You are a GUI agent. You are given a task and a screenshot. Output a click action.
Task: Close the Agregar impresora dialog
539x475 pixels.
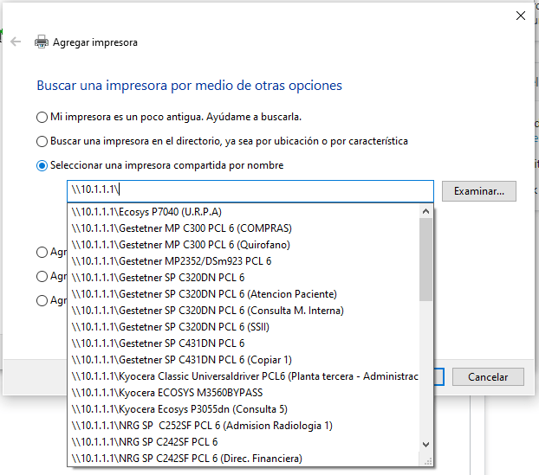click(521, 16)
